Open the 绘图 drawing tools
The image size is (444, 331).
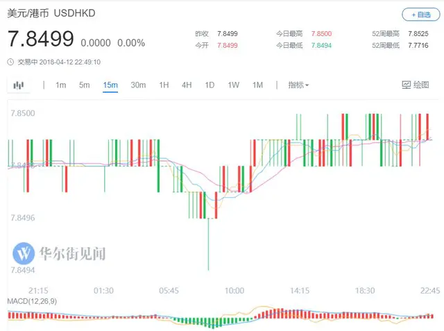(416, 85)
